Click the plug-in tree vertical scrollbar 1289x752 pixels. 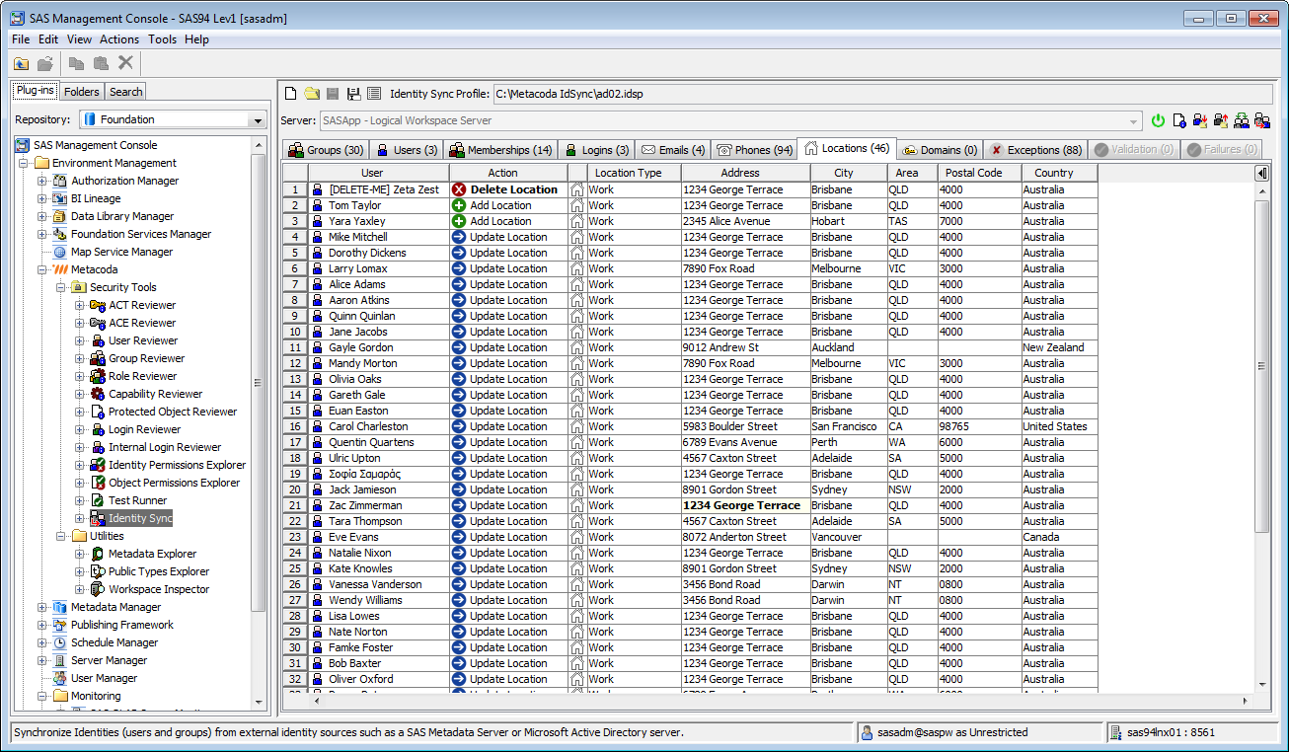pos(259,382)
